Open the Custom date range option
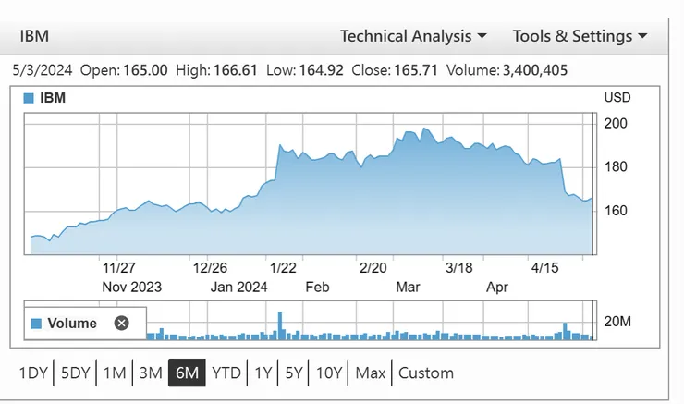684x404 pixels. click(x=426, y=373)
